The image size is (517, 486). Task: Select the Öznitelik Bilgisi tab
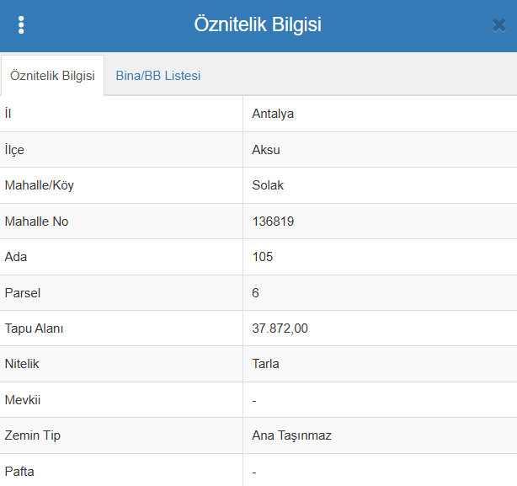coord(52,76)
